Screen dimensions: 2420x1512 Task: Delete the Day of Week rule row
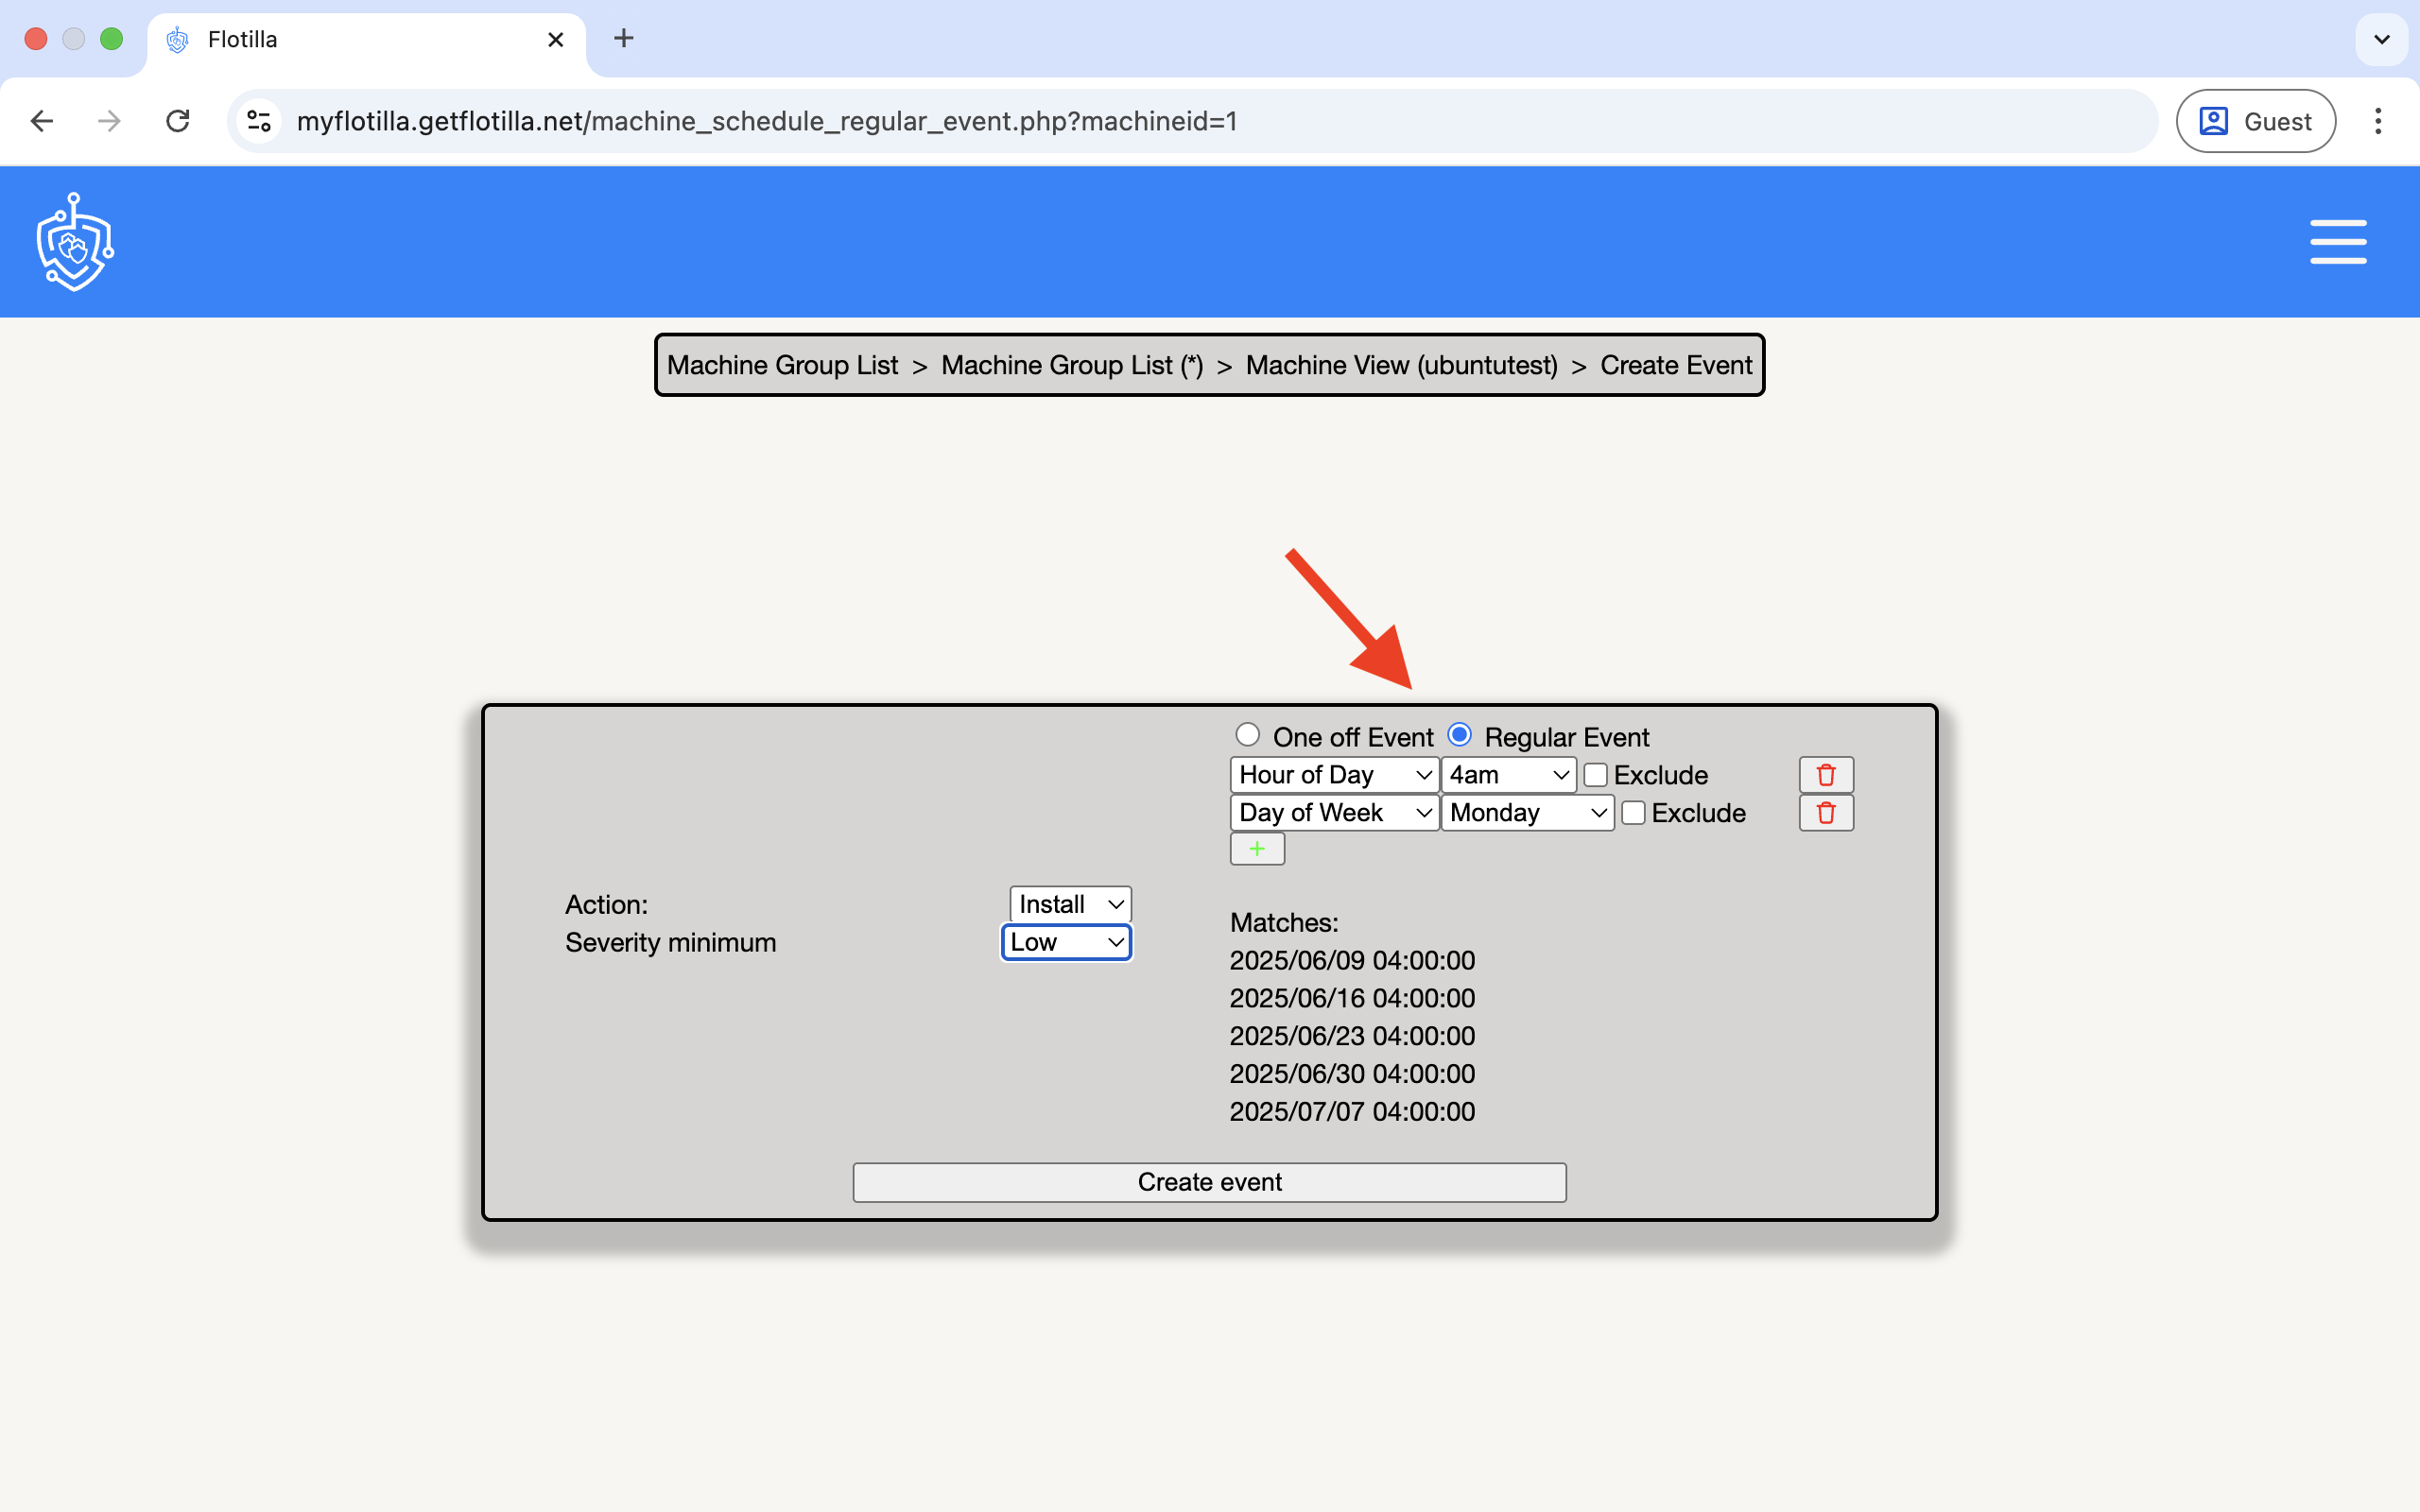click(1825, 812)
